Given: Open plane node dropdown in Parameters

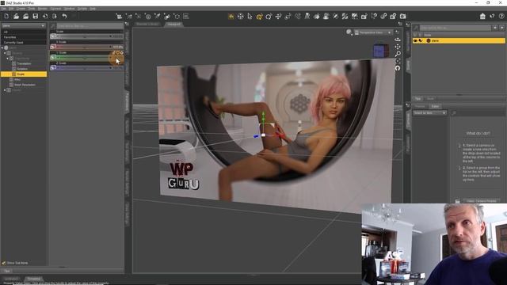Looking at the screenshot, I should coord(24,25).
